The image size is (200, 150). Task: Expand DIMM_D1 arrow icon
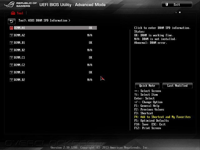point(11,72)
